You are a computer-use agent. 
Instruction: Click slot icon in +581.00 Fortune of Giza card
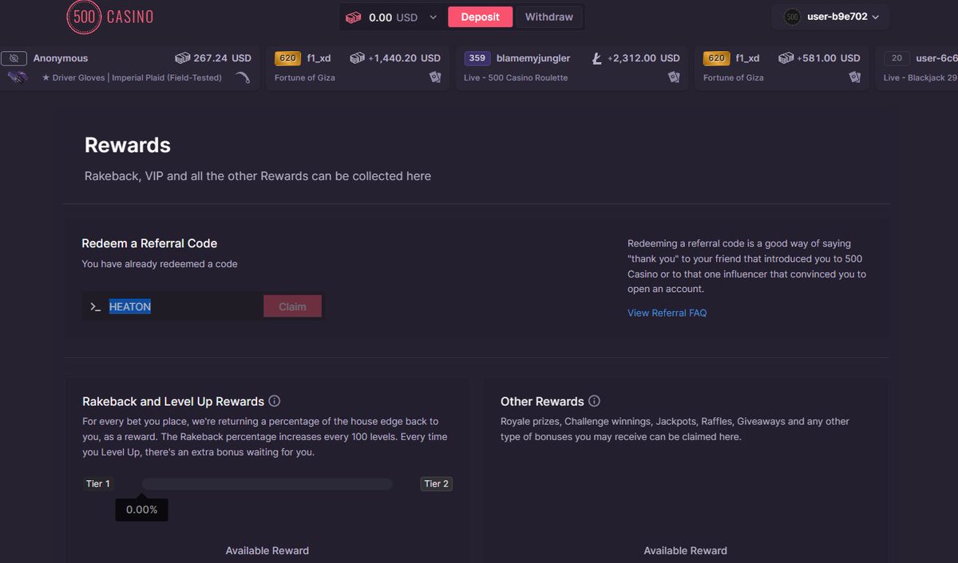point(855,77)
